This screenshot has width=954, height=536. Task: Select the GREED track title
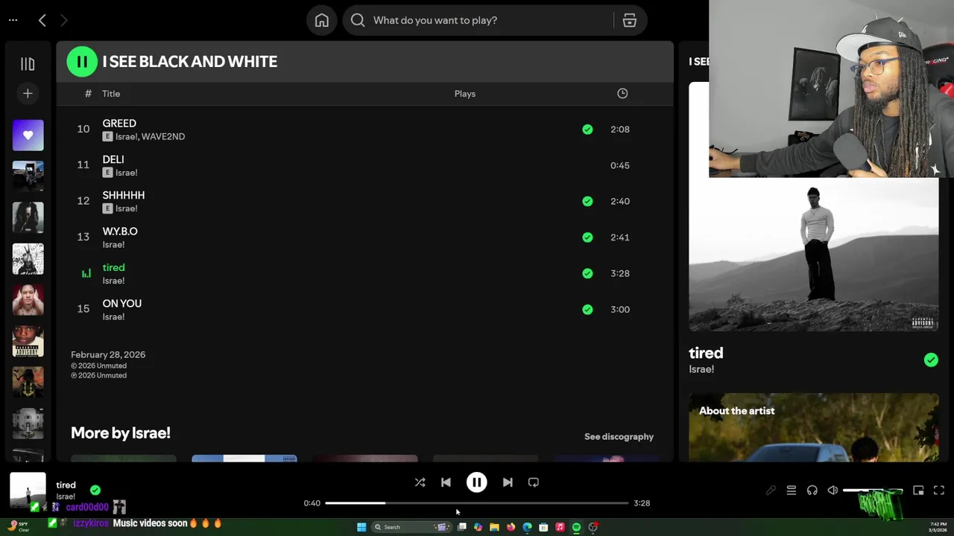(119, 124)
